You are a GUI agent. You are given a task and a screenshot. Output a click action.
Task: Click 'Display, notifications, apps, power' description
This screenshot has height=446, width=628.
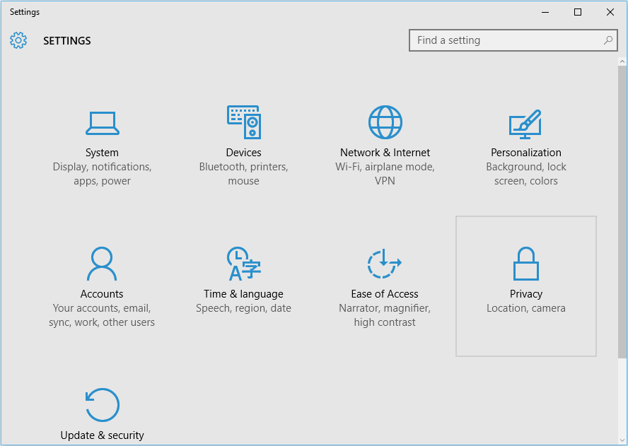pyautogui.click(x=102, y=174)
